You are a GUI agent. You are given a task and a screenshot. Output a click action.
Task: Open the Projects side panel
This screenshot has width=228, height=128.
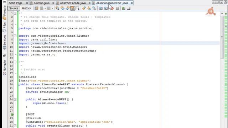5,12
